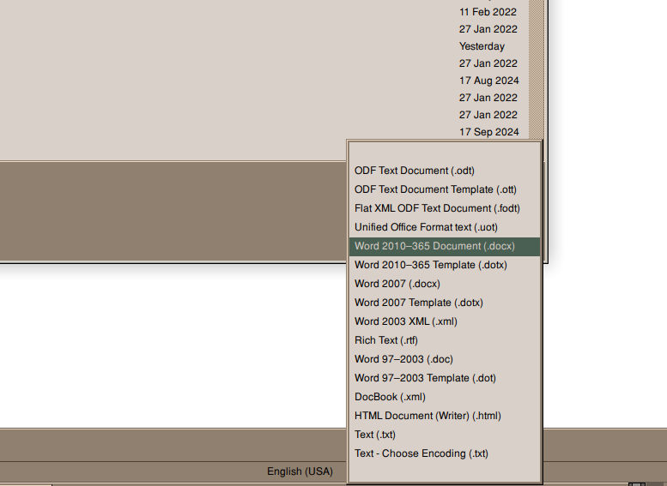Choose Word 2010–365 Document (.docx) entry
The image size is (667, 486).
[445, 246]
